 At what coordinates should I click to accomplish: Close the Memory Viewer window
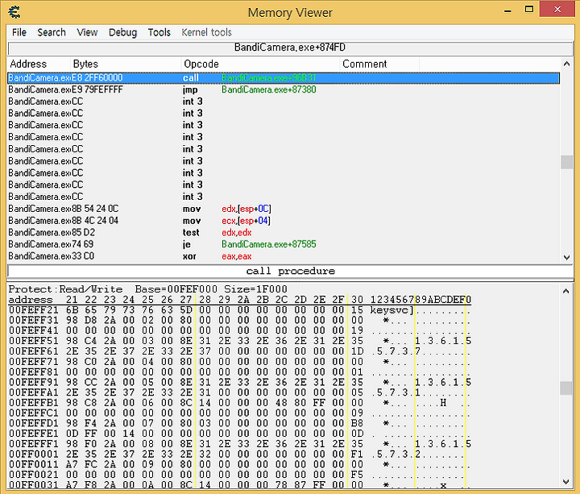(557, 10)
